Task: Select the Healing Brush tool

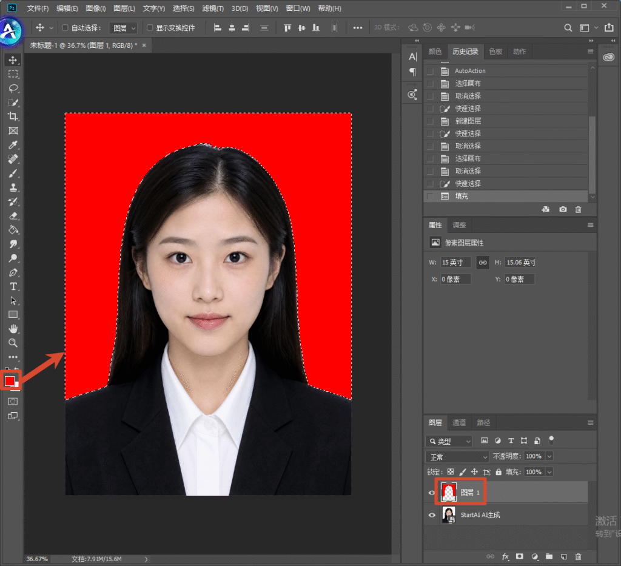Action: 13,159
